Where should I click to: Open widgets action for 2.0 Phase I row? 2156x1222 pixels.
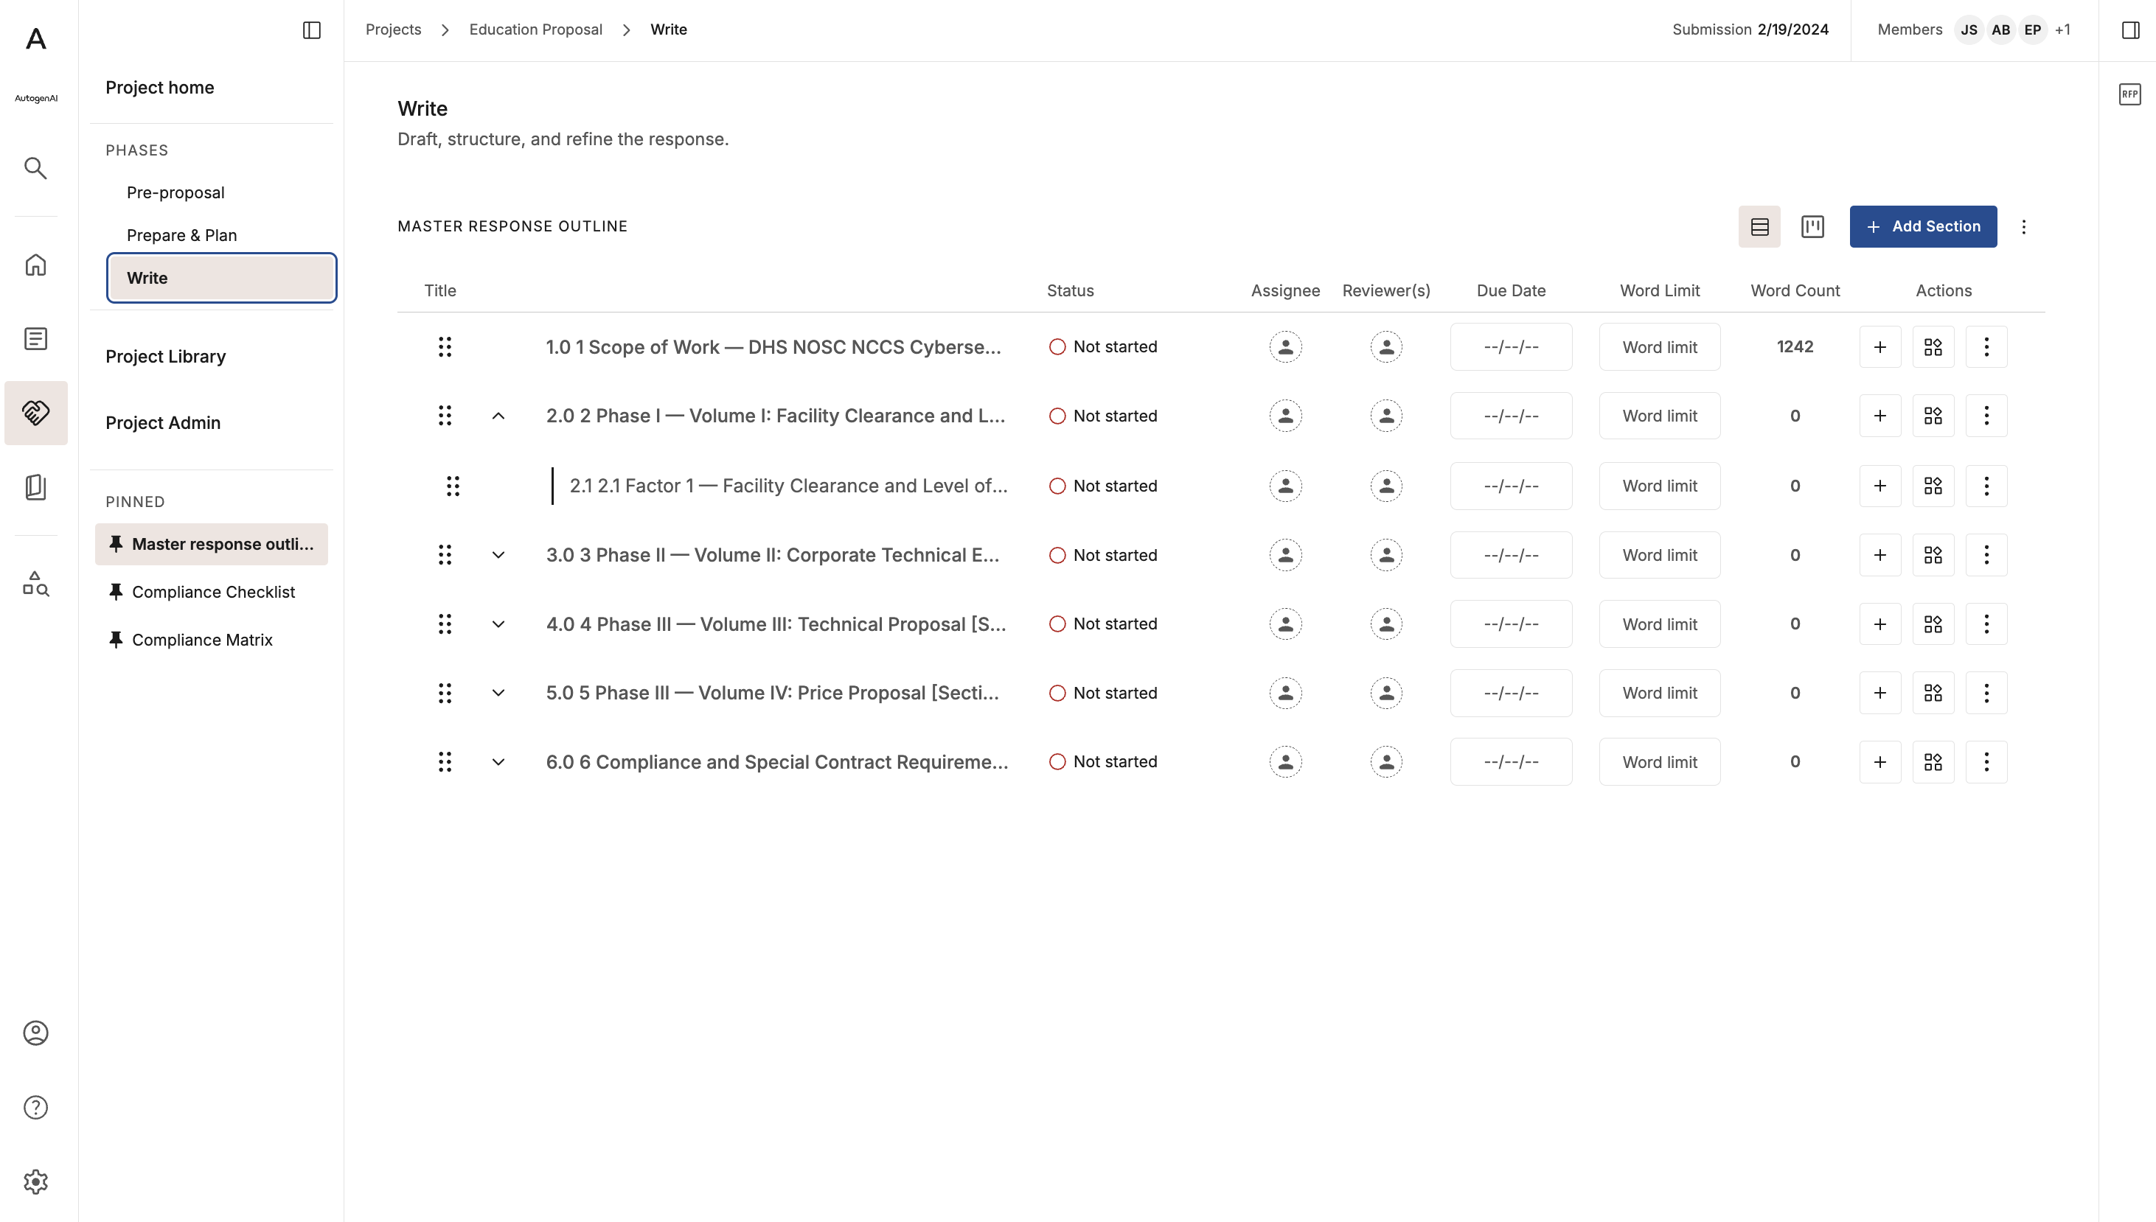click(x=1933, y=416)
